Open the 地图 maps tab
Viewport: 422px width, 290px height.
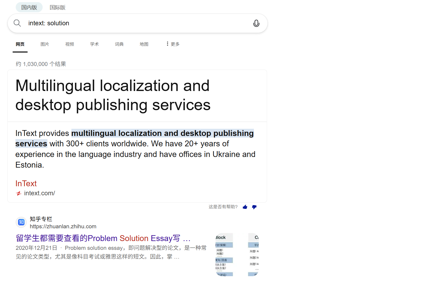pos(144,44)
